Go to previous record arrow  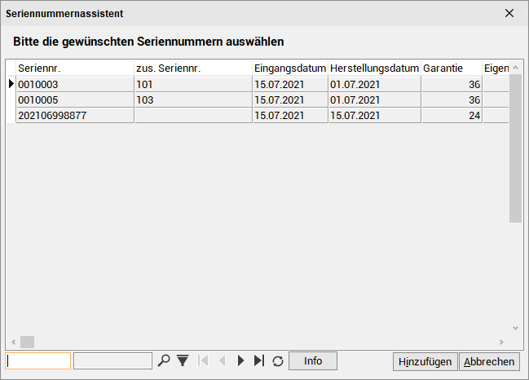click(222, 360)
